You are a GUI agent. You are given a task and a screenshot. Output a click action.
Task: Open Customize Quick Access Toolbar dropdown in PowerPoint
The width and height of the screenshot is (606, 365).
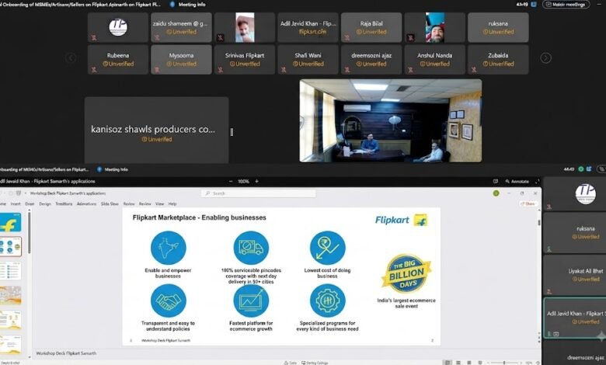click(x=26, y=193)
